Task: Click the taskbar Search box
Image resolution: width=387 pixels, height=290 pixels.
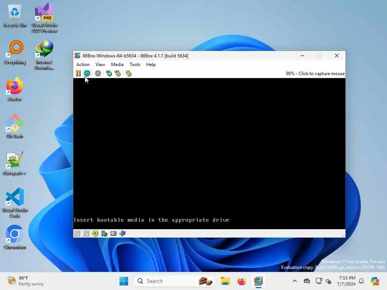Action: point(174,281)
